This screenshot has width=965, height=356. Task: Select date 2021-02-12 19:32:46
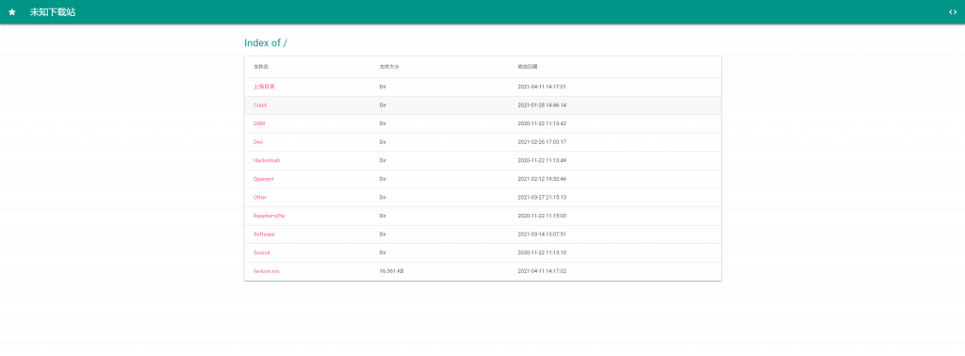pos(542,179)
